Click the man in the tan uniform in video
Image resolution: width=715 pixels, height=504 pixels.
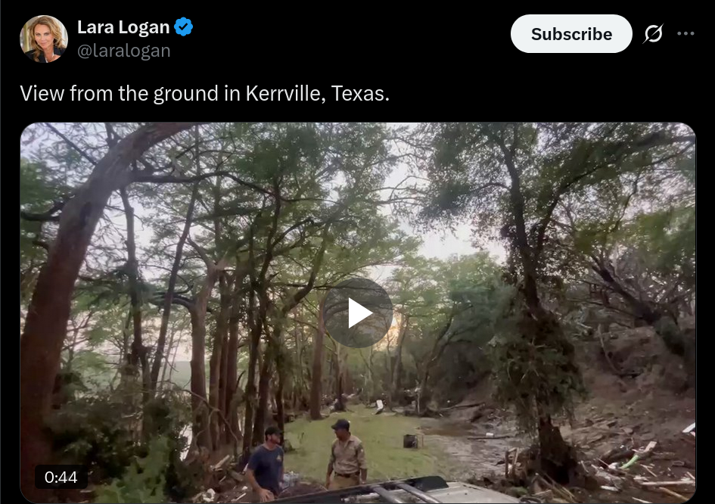(x=347, y=454)
